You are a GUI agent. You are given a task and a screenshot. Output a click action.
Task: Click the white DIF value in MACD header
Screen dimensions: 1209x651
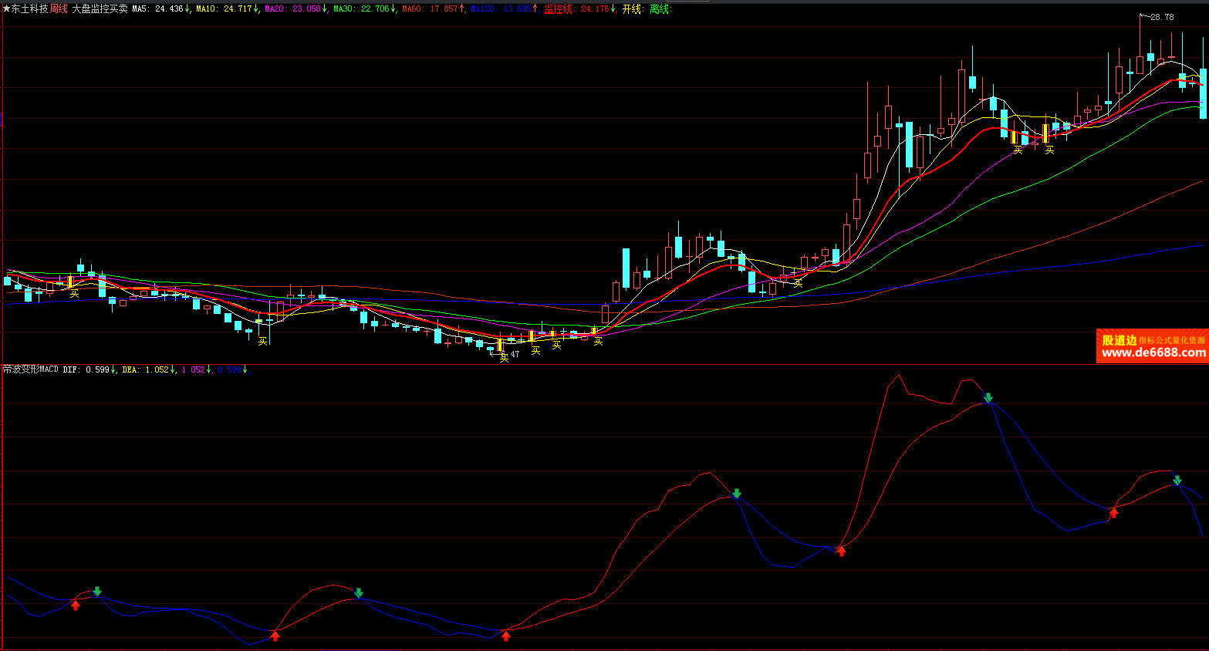click(x=86, y=369)
